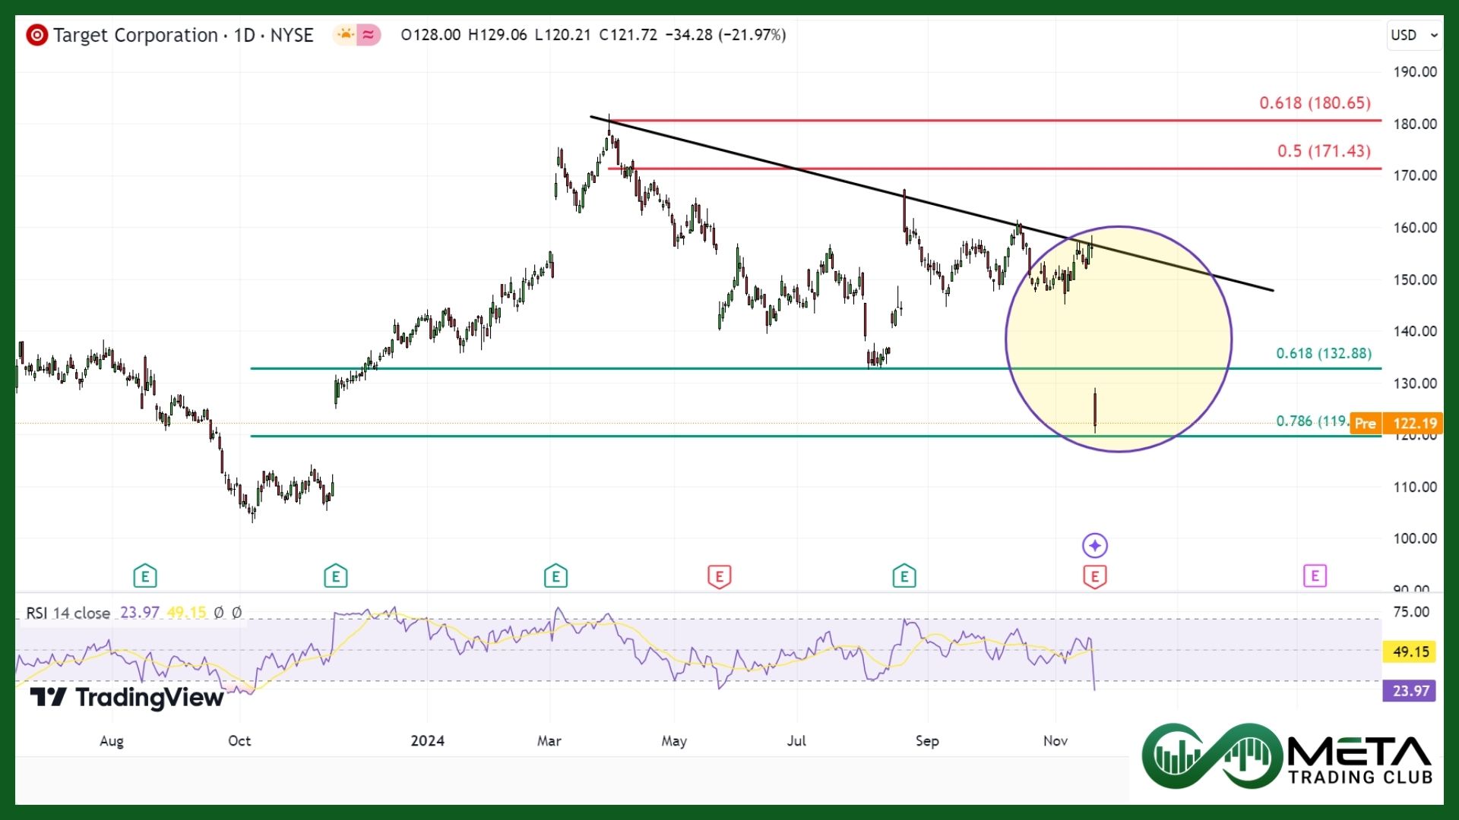Click the Oct label on time axis
Screen dimensions: 1459x820
(x=239, y=741)
